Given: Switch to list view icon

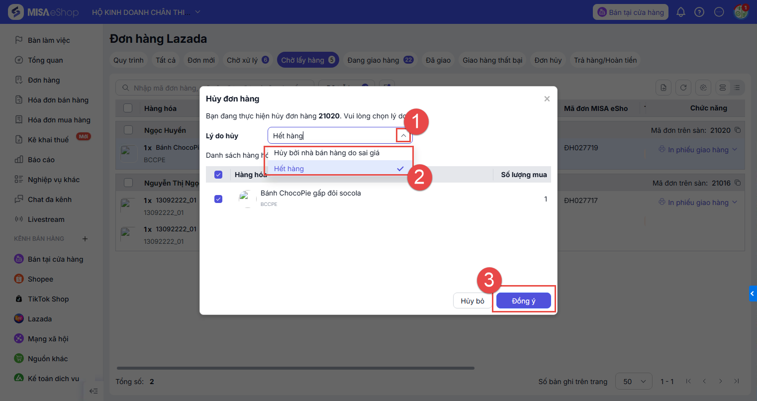Looking at the screenshot, I should pos(737,88).
